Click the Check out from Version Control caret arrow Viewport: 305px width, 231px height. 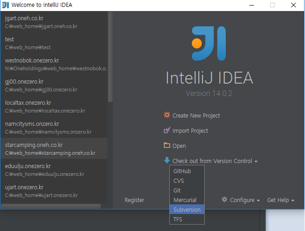tap(256, 162)
